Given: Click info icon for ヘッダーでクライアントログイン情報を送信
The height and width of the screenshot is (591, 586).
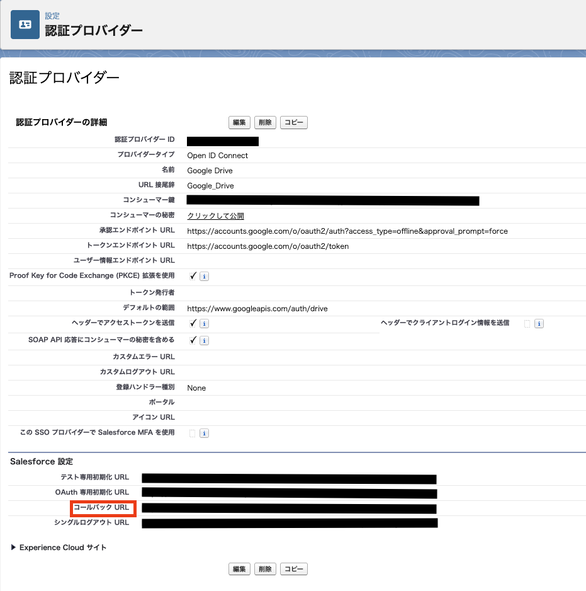Looking at the screenshot, I should [x=539, y=324].
